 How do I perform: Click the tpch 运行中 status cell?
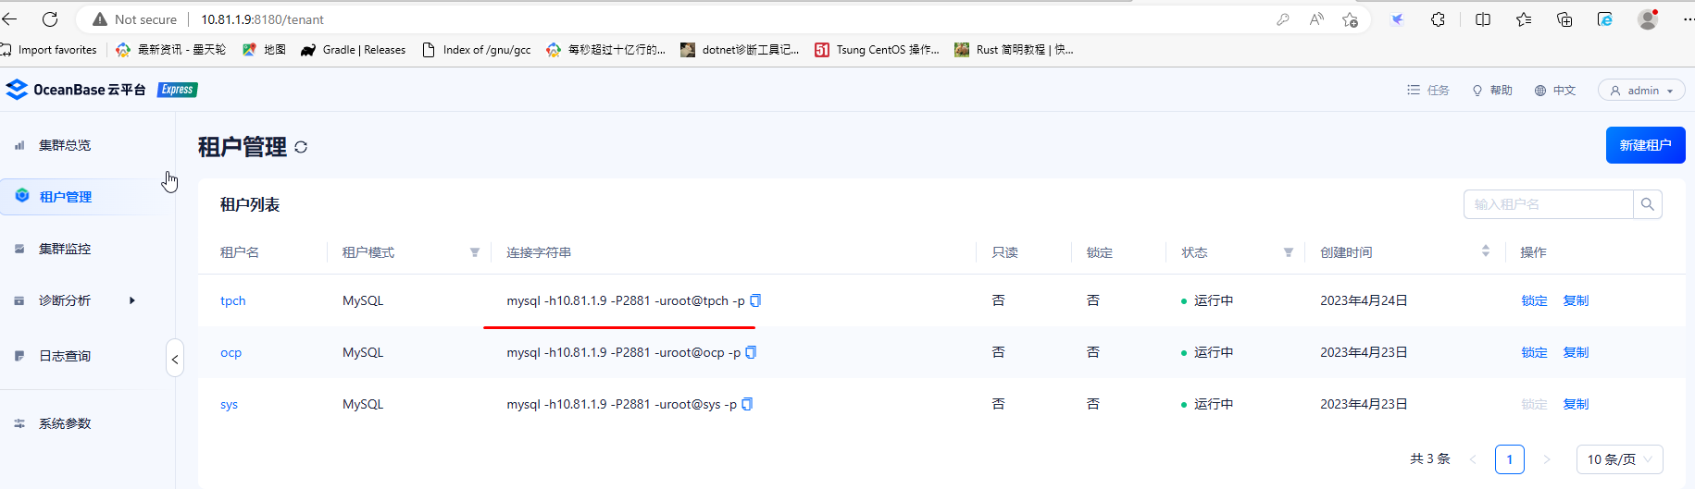point(1207,300)
